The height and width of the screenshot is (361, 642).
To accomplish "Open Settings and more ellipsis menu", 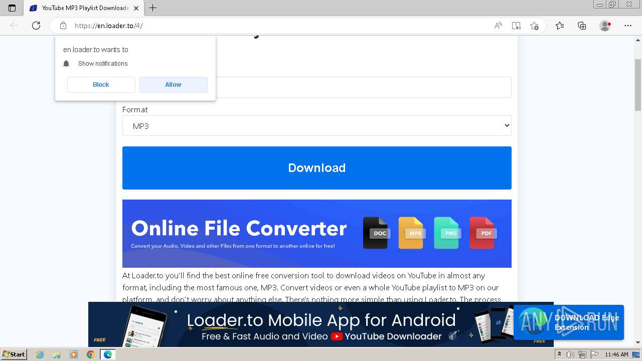I will tap(628, 26).
